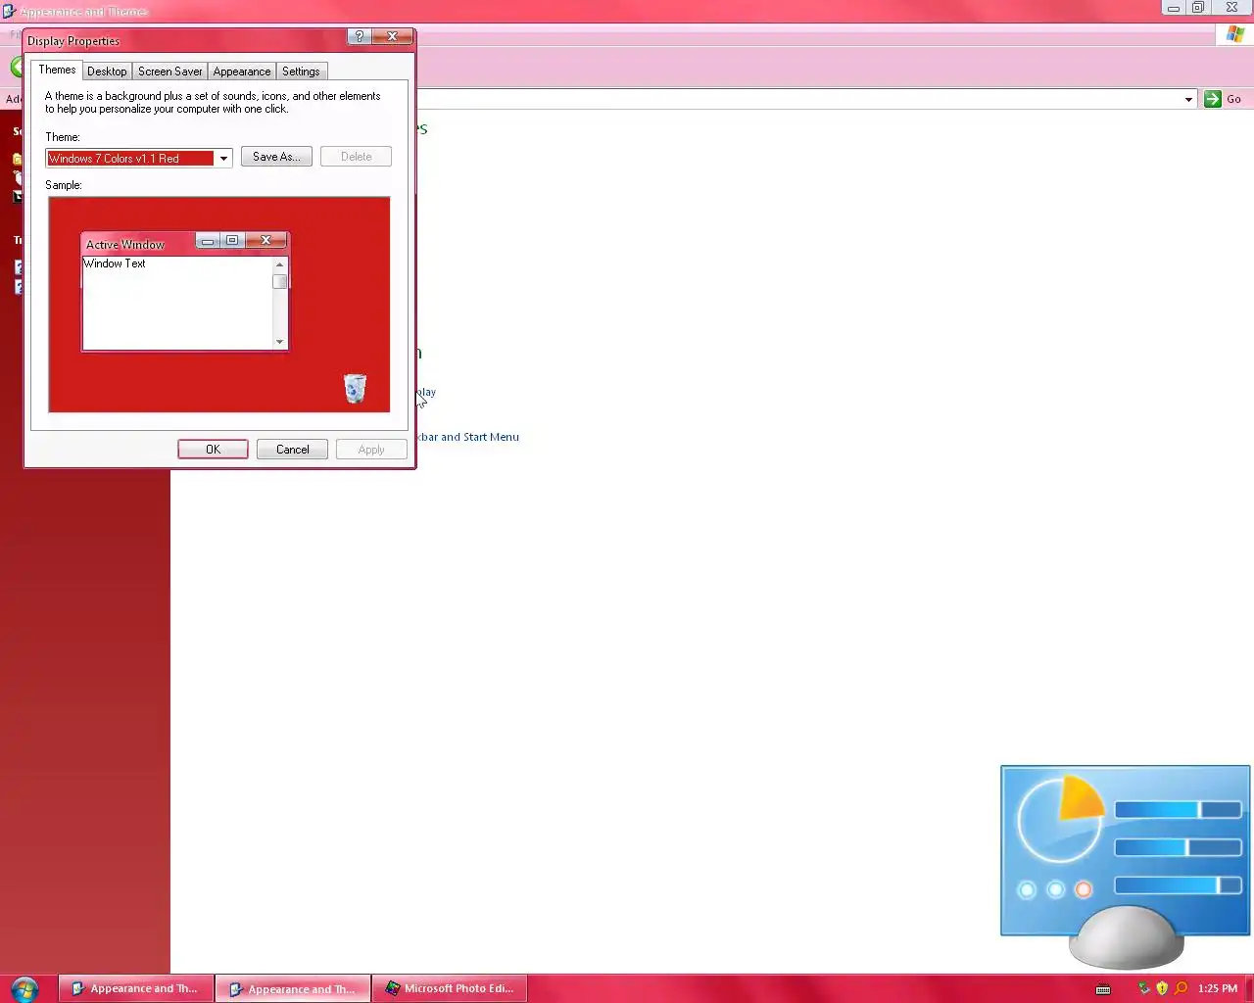Click the grayed-out Apply button
1254x1003 pixels.
pyautogui.click(x=371, y=450)
